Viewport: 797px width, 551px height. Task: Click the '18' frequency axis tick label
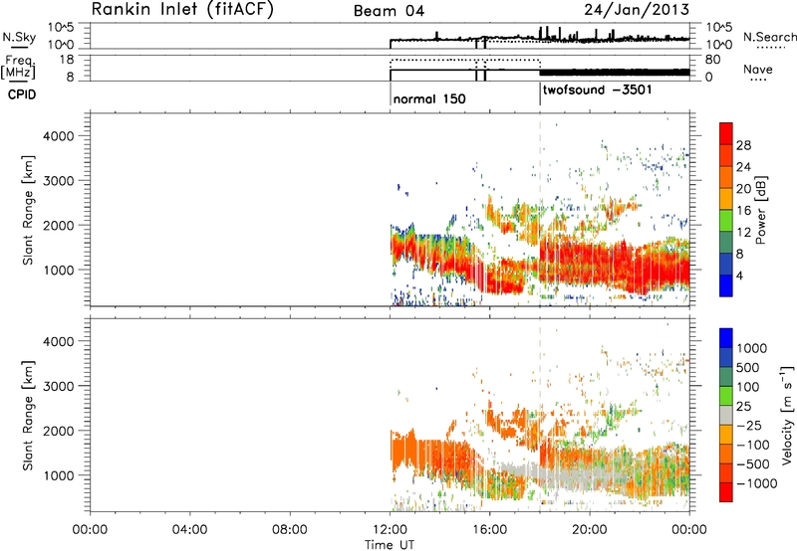tap(67, 60)
